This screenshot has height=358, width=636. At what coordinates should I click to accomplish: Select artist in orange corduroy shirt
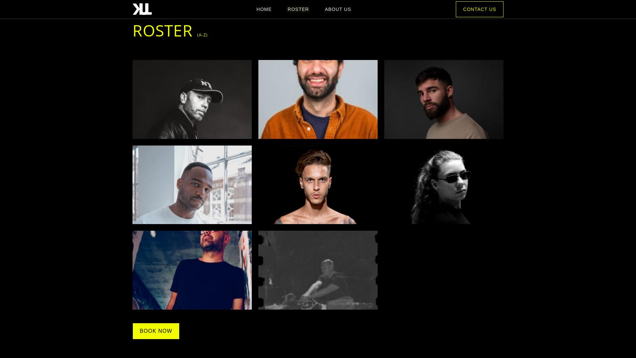pos(318,99)
